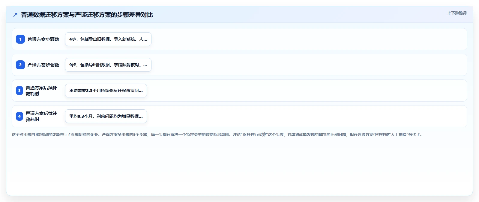
Task: Click the 上下游路径 label in the header
Action: (457, 13)
